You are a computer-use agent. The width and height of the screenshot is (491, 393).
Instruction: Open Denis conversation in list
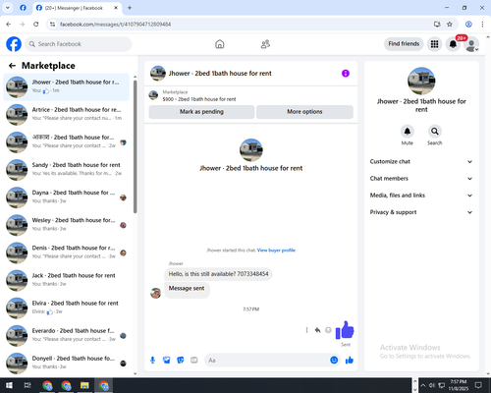(66, 253)
